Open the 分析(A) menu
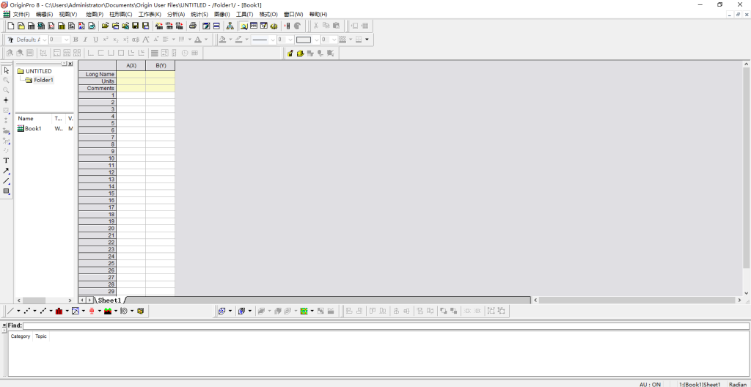751x387 pixels. (x=176, y=14)
